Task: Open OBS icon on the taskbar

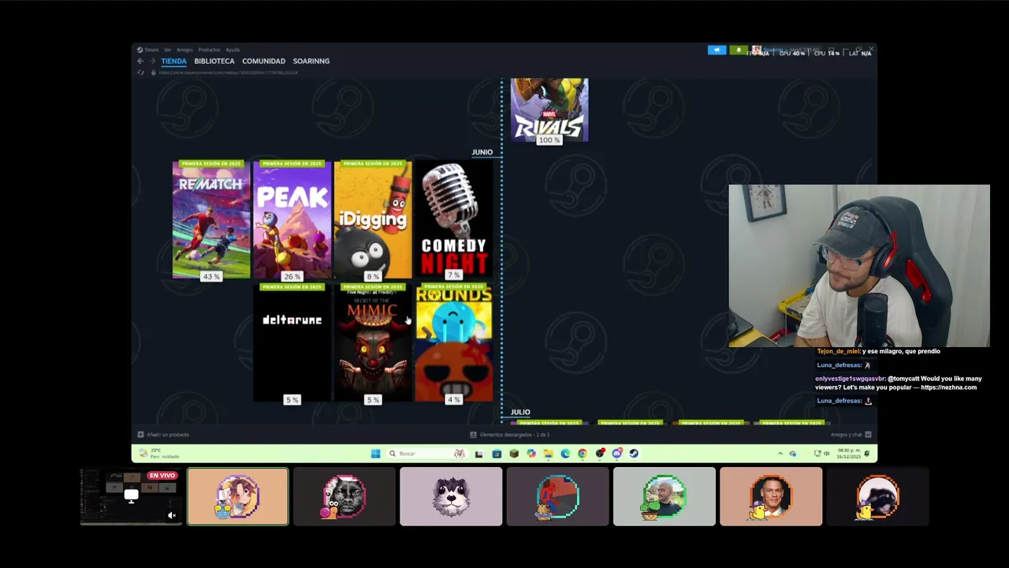Action: (x=600, y=454)
